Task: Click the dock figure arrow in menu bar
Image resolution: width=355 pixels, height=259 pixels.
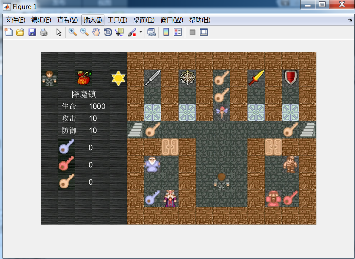Action: pyautogui.click(x=350, y=20)
